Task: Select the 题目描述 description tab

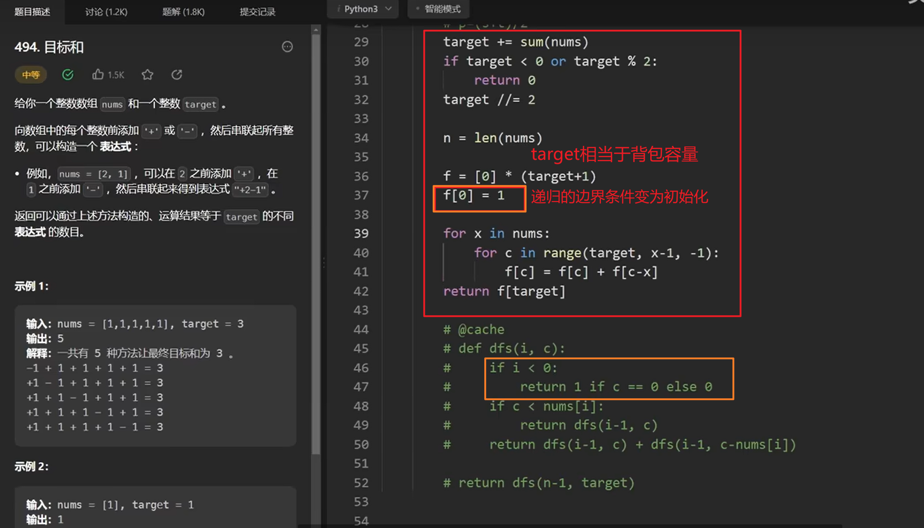Action: [x=32, y=12]
